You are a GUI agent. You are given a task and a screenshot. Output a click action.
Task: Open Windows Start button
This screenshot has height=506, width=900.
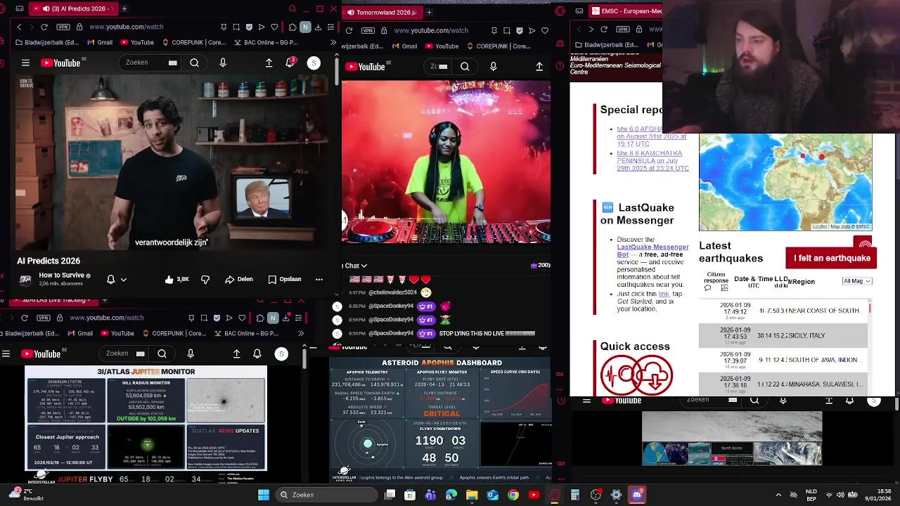point(263,495)
